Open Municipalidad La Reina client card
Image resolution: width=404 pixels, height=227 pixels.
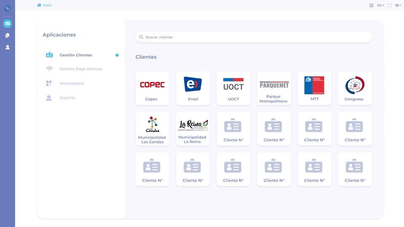tap(193, 129)
